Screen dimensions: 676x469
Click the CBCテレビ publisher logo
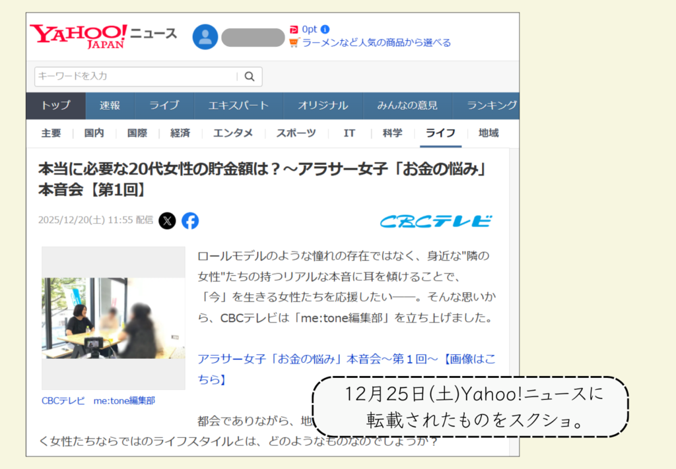(436, 221)
